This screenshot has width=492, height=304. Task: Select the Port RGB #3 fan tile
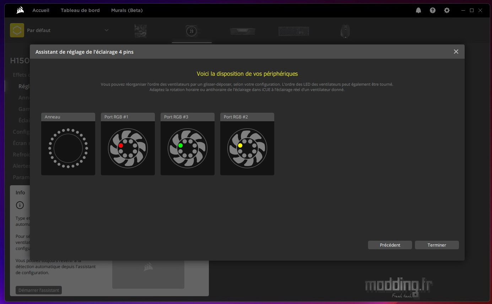click(x=188, y=144)
